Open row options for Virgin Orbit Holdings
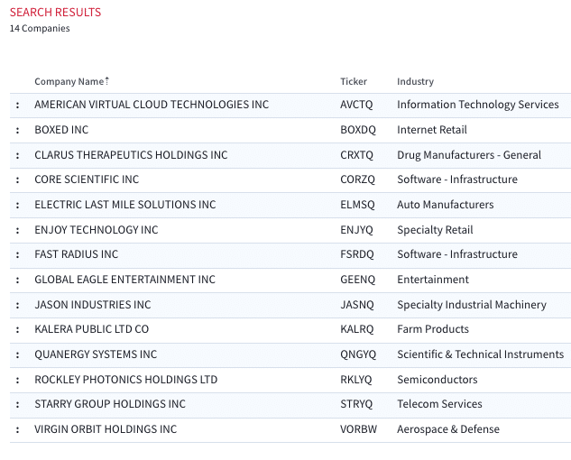This screenshot has width=571, height=460. (x=17, y=429)
